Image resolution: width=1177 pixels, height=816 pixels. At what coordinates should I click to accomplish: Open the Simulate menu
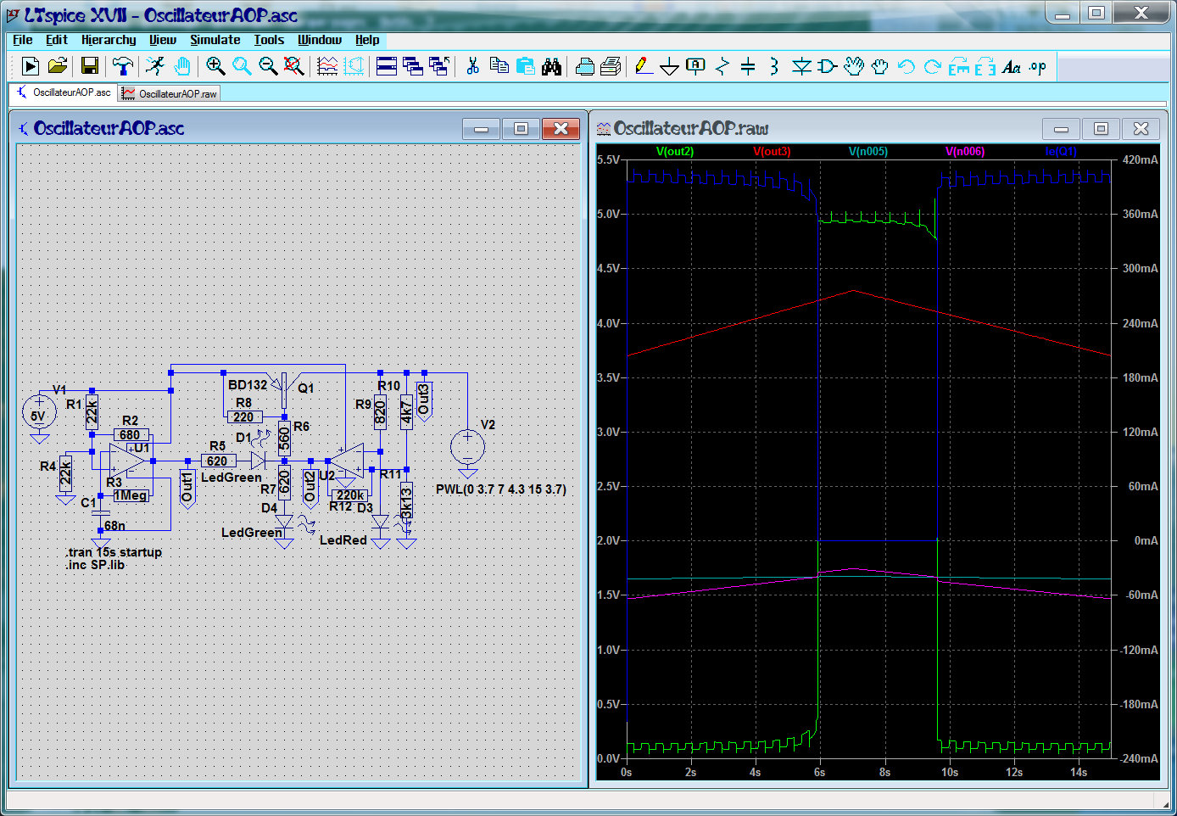[215, 40]
